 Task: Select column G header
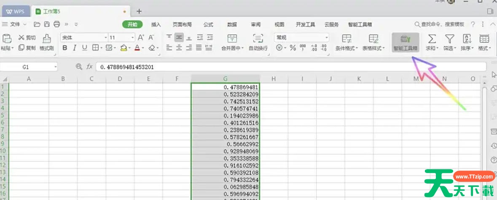[x=226, y=78]
